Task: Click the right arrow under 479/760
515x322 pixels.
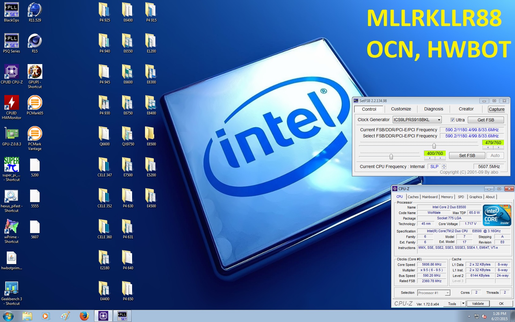Action: 498,148
